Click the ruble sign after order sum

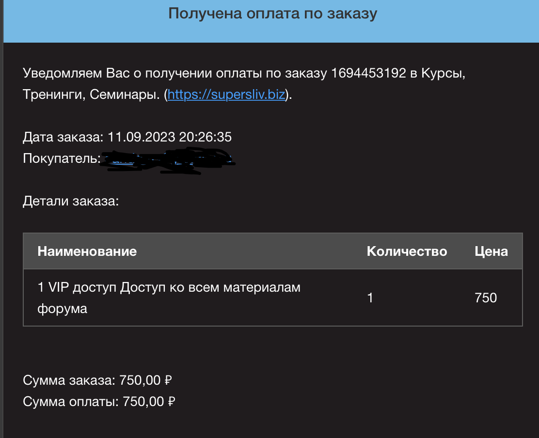click(168, 380)
